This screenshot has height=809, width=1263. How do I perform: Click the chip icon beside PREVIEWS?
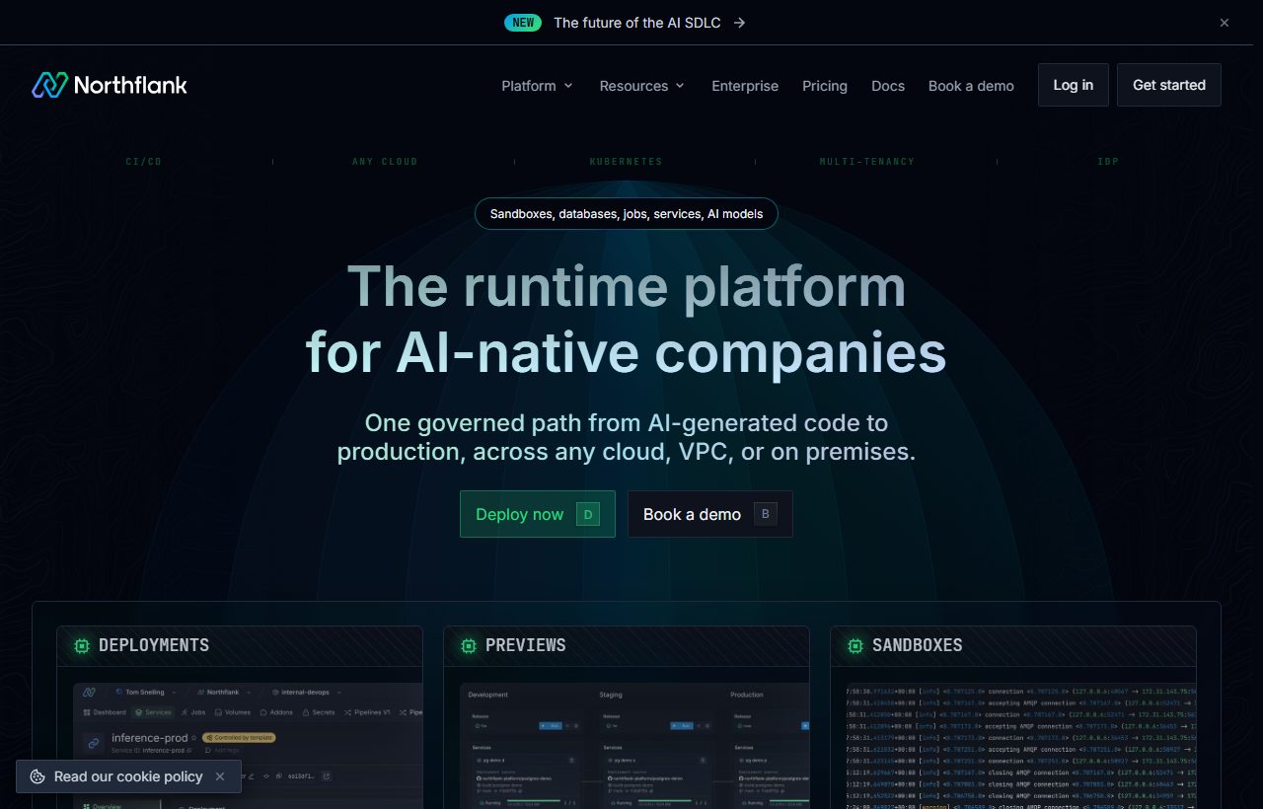[x=469, y=646]
